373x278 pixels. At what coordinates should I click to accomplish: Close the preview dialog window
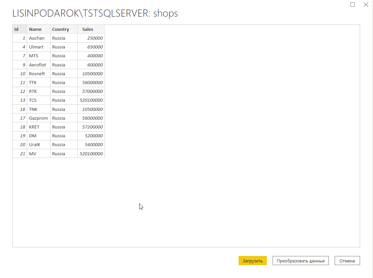click(x=366, y=4)
